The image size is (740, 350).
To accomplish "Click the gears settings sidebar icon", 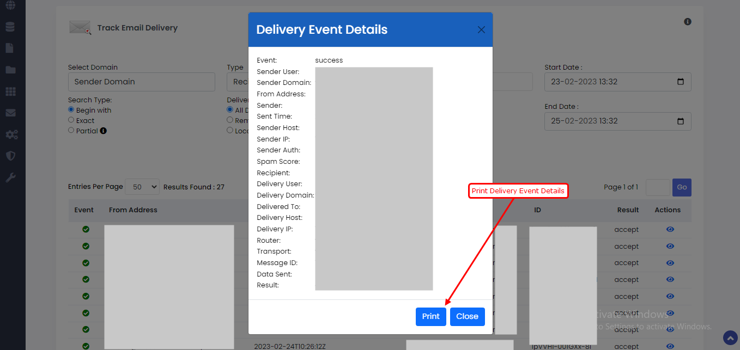I will click(10, 134).
